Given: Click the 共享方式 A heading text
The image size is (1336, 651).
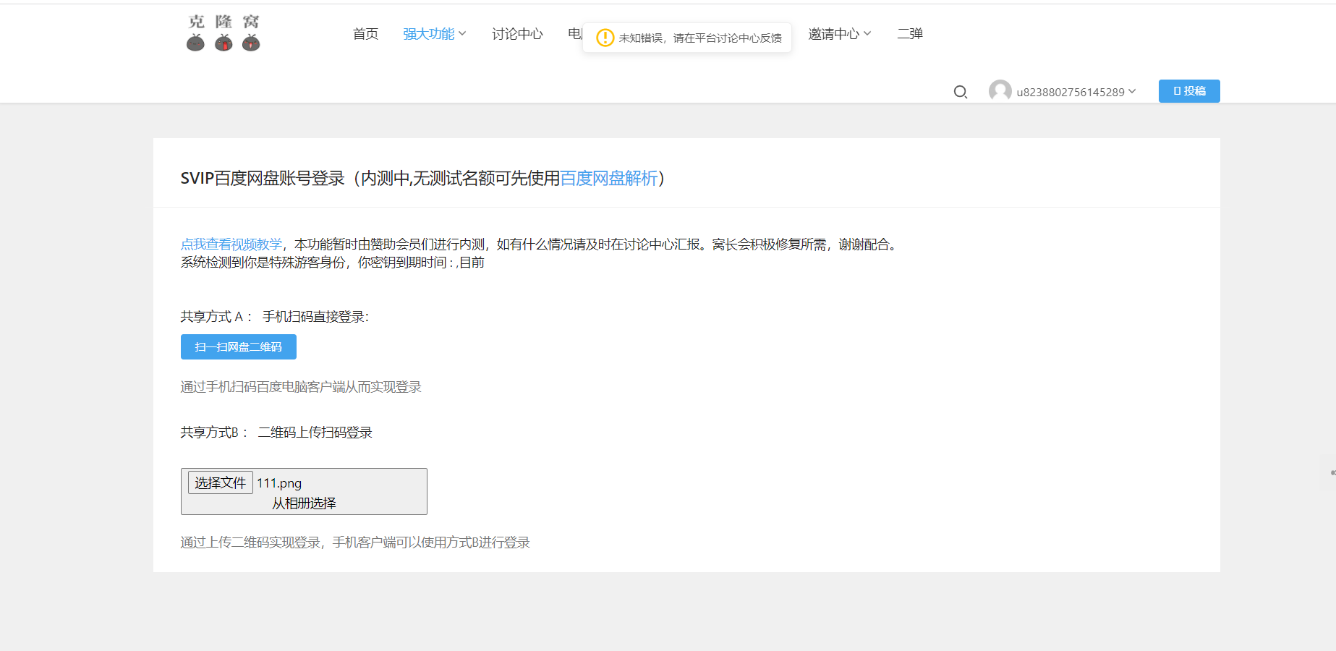Looking at the screenshot, I should 275,317.
